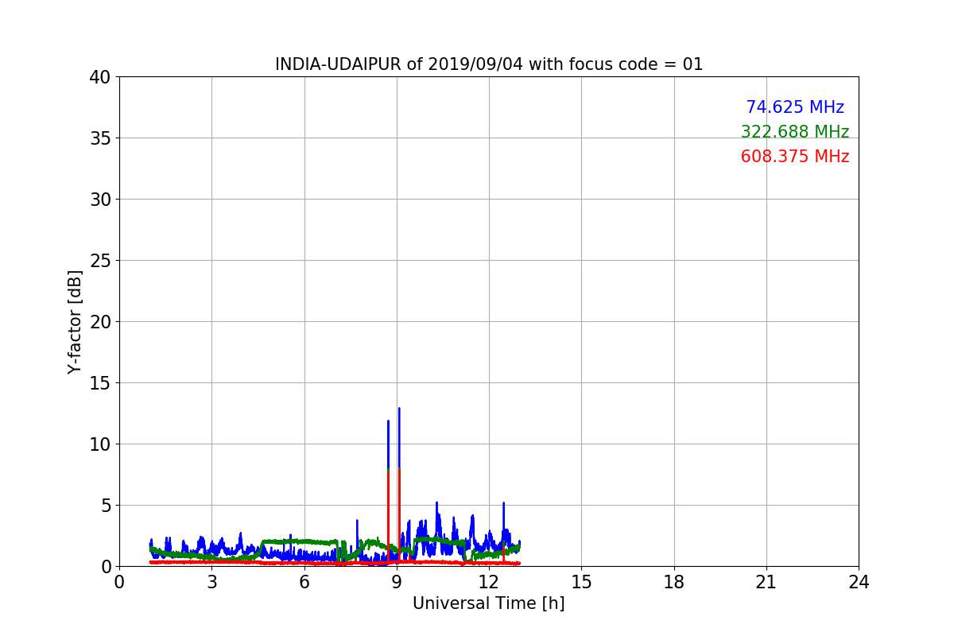Click the Universal Time [h] axis label

(489, 604)
